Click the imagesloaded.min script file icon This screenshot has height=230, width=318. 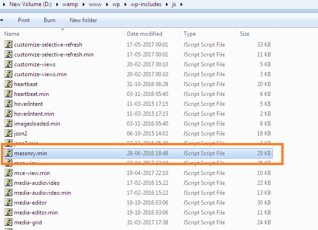pyautogui.click(x=8, y=123)
